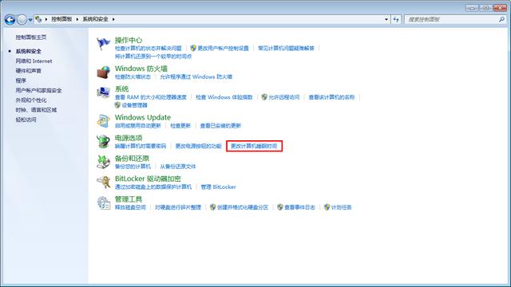This screenshot has width=511, height=287.
Task: Refresh the address bar view
Action: (x=396, y=19)
